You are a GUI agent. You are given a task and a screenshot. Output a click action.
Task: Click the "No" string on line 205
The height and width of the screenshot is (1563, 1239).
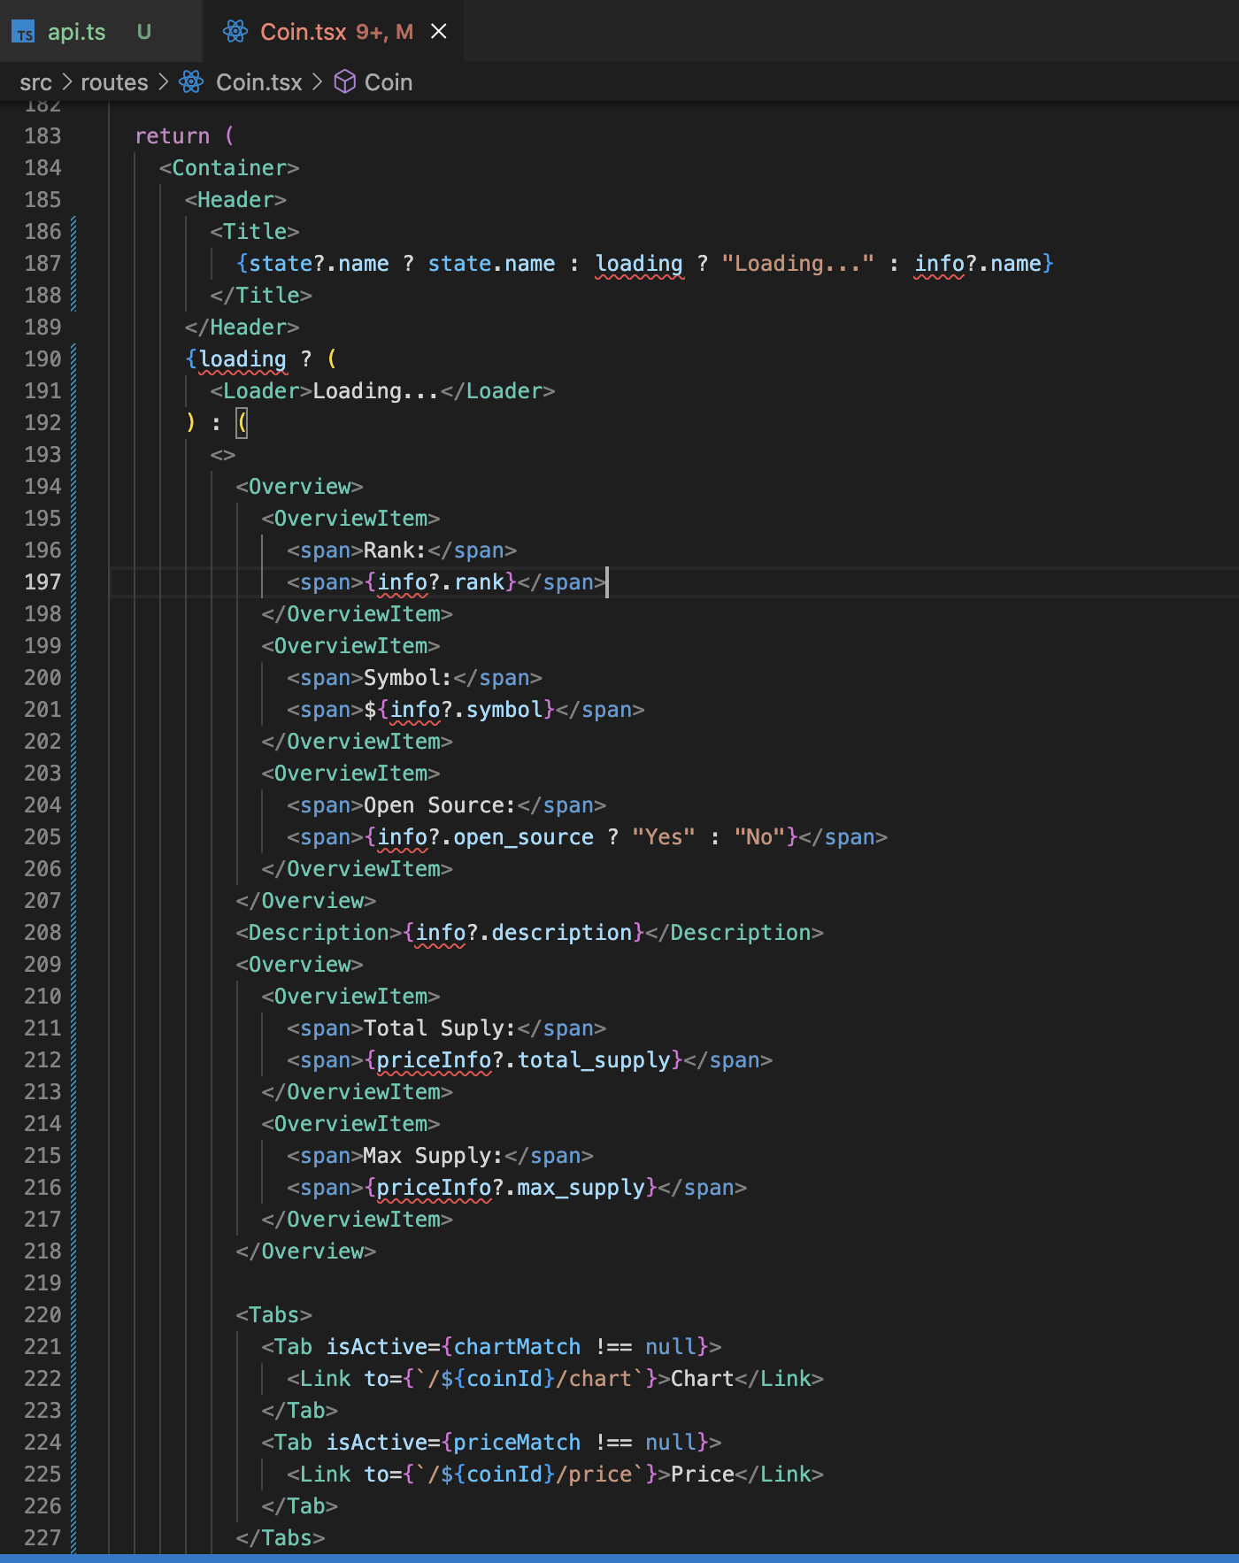click(x=760, y=837)
